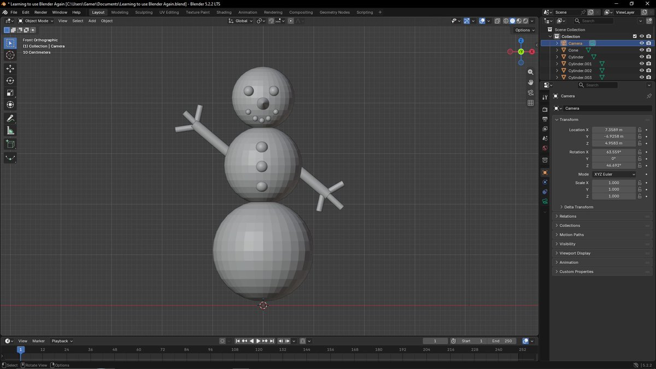The height and width of the screenshot is (369, 656).
Task: Click the Rotation Z value field
Action: click(x=614, y=165)
